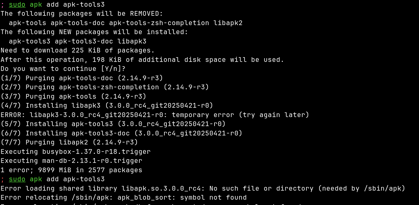Click the (5/7) Installing apk-tools3 line
This screenshot has height=205, width=419.
(113, 124)
